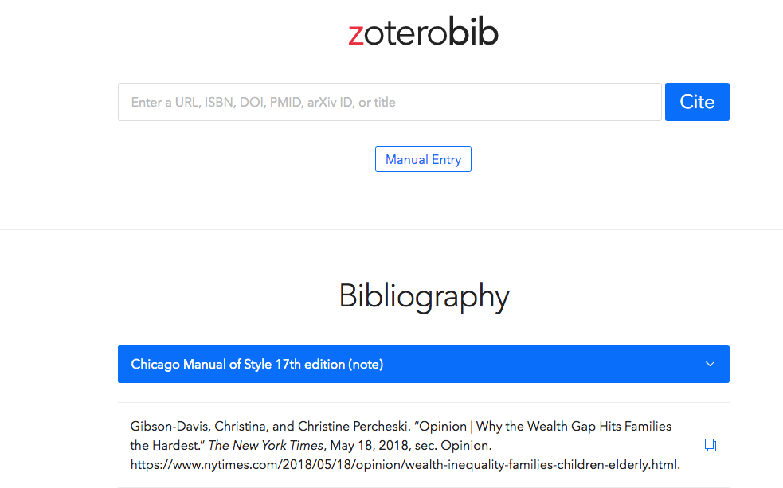Click the Cite button
This screenshot has width=783, height=488.
pyautogui.click(x=697, y=102)
